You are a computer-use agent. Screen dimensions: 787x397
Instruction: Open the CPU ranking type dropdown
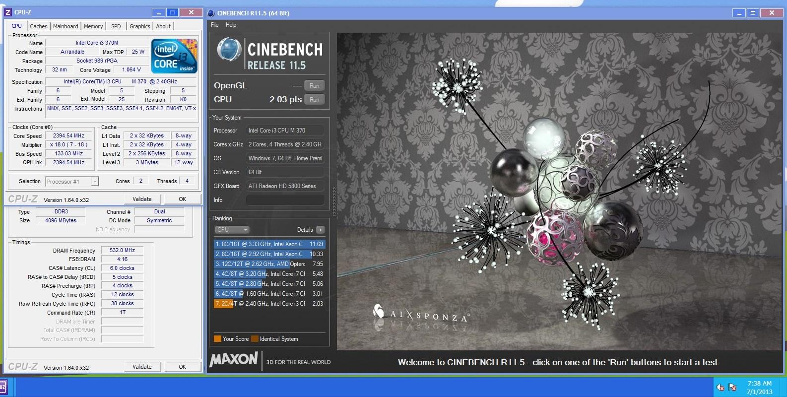point(232,230)
